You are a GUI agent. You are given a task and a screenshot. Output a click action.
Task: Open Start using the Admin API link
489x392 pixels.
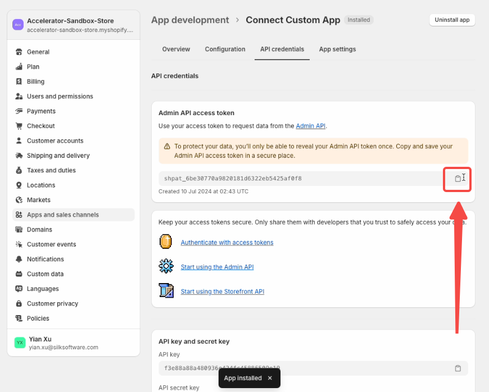tap(217, 267)
